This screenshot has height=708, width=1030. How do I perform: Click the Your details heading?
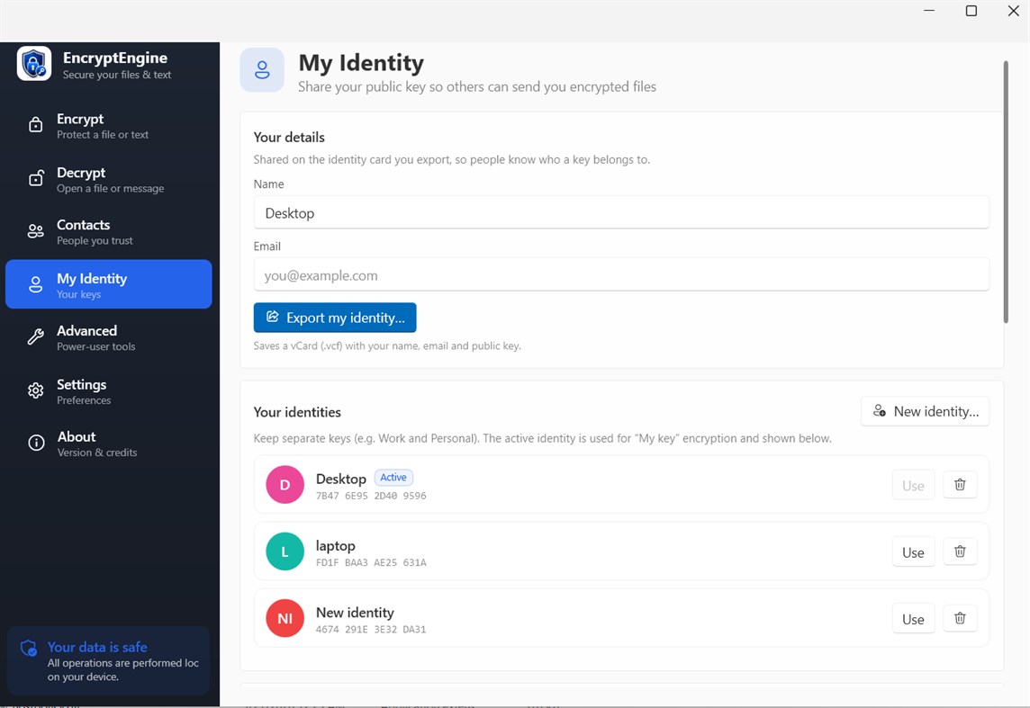click(289, 137)
